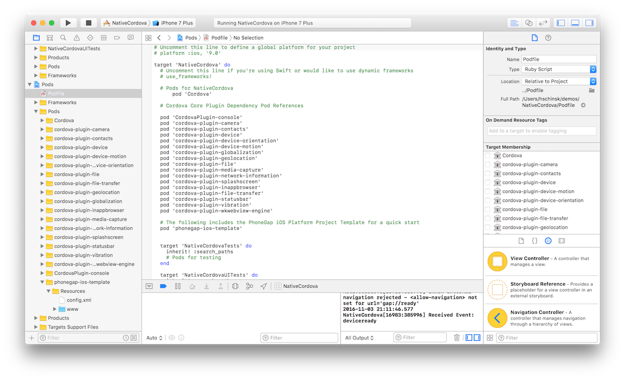Simulate location from debug bar
Viewport: 625px width, 380px height.
264,286
